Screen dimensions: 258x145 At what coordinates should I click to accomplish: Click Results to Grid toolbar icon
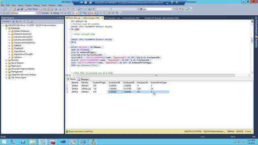click(93, 13)
